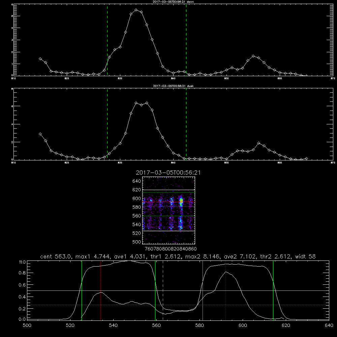The height and width of the screenshot is (337, 337).
Task: Click the dawn plot x-axis label '830'
Action: point(120,79)
